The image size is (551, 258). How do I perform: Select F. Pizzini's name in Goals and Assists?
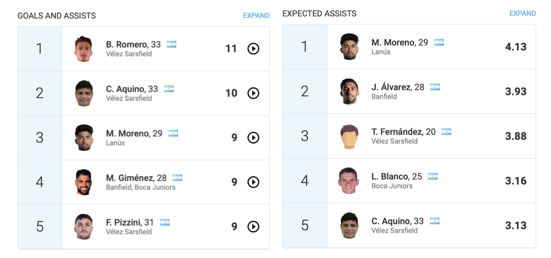(124, 222)
